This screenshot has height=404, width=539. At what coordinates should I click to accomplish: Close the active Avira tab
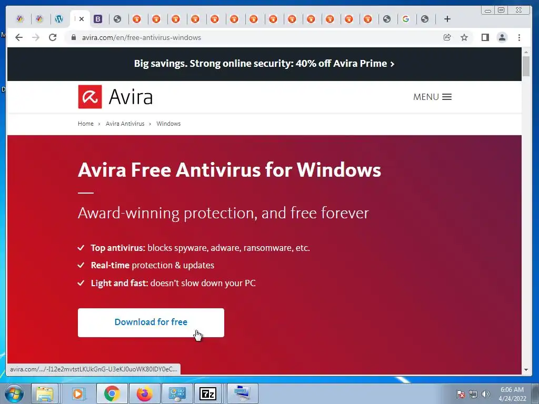82,19
